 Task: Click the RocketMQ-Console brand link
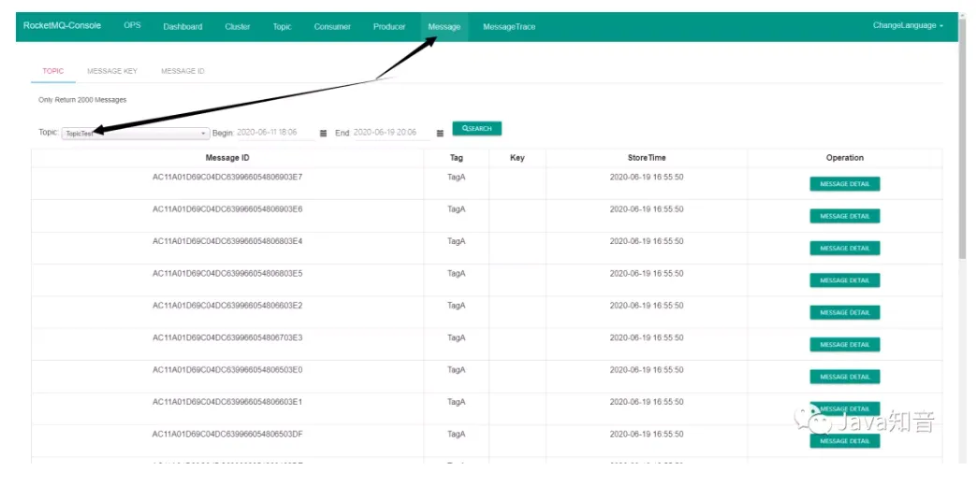click(63, 26)
